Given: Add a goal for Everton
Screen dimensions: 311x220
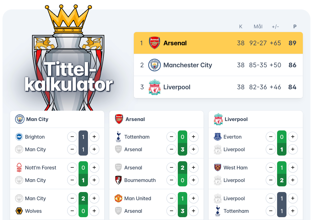Looking at the screenshot, I should coord(293,137).
